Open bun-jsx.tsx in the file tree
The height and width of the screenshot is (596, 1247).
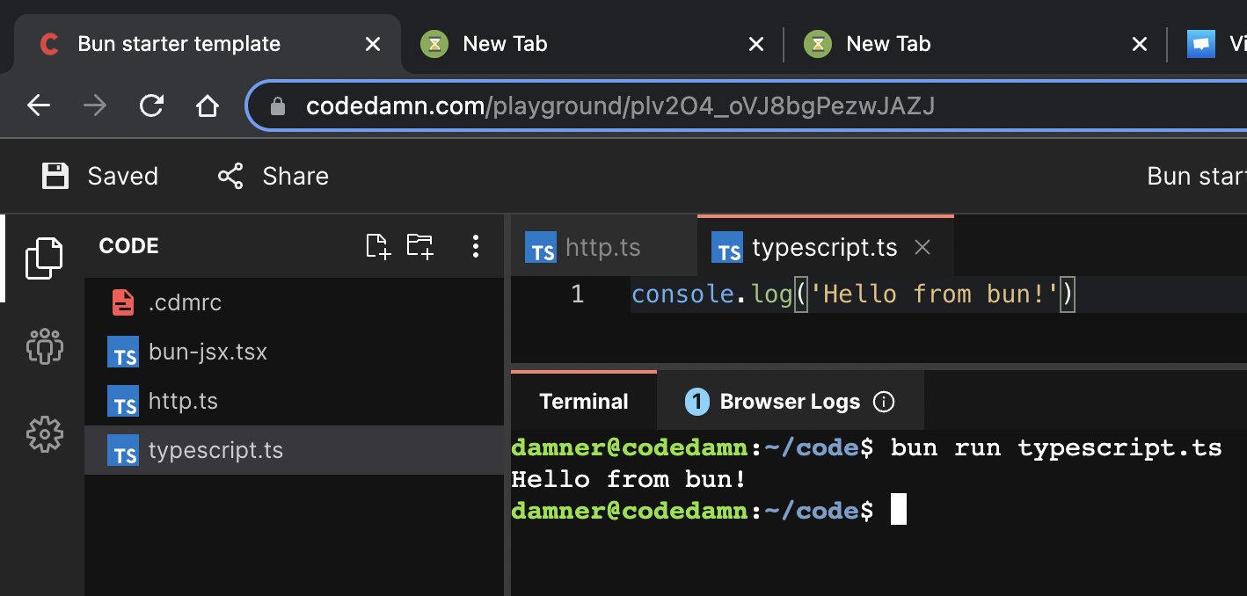pos(208,353)
